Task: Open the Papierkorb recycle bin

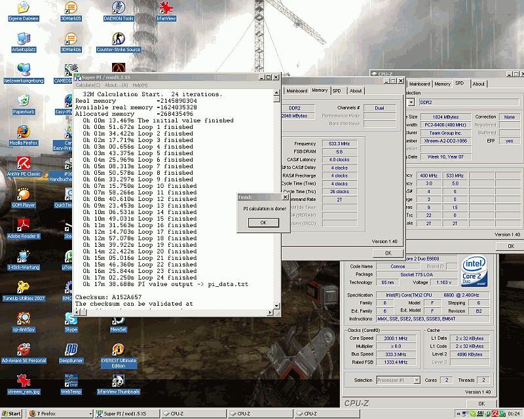Action: click(x=24, y=104)
